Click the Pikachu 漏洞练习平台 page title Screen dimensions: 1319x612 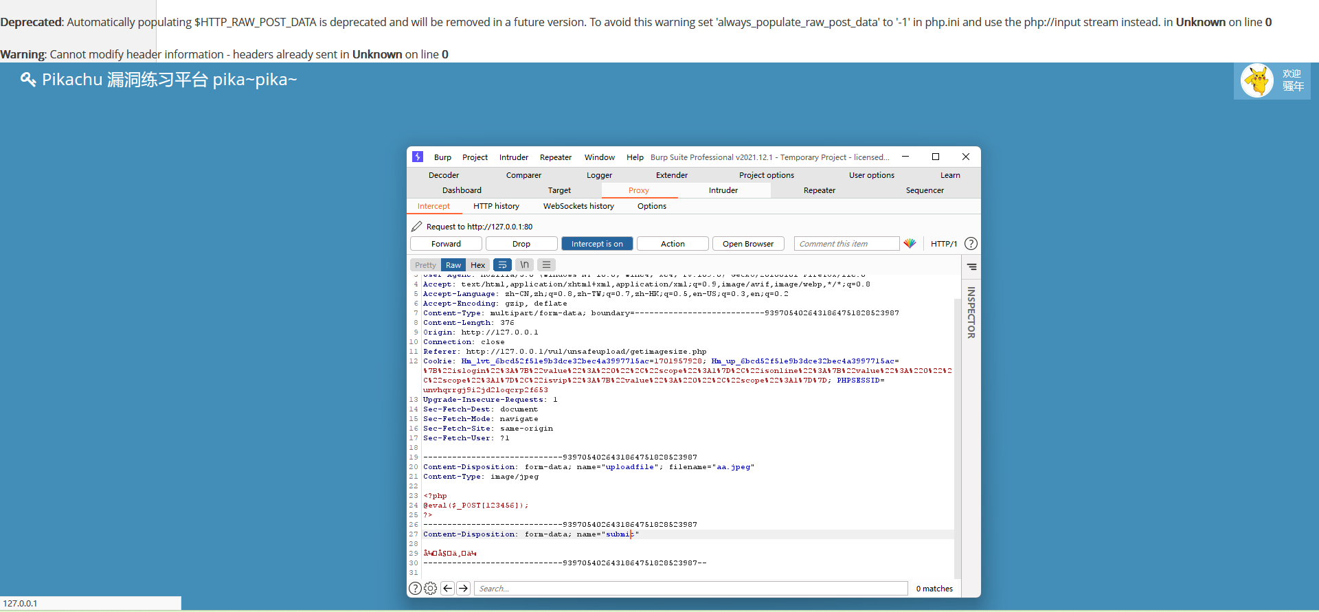170,80
